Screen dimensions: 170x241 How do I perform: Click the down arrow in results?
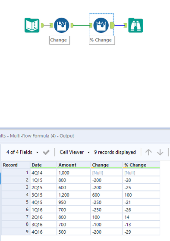tap(160, 152)
